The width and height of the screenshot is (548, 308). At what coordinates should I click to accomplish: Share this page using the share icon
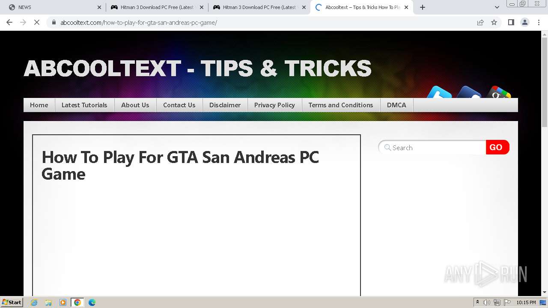pos(480,22)
